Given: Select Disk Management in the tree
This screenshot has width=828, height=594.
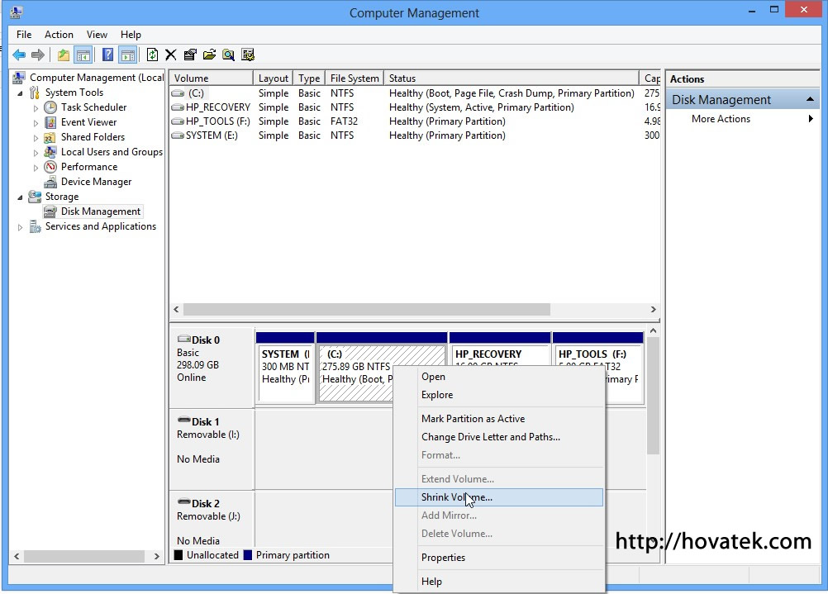Looking at the screenshot, I should click(x=100, y=211).
